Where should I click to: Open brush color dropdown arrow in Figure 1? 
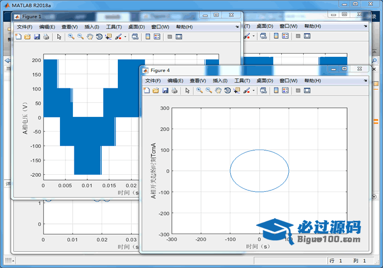(x=125, y=37)
